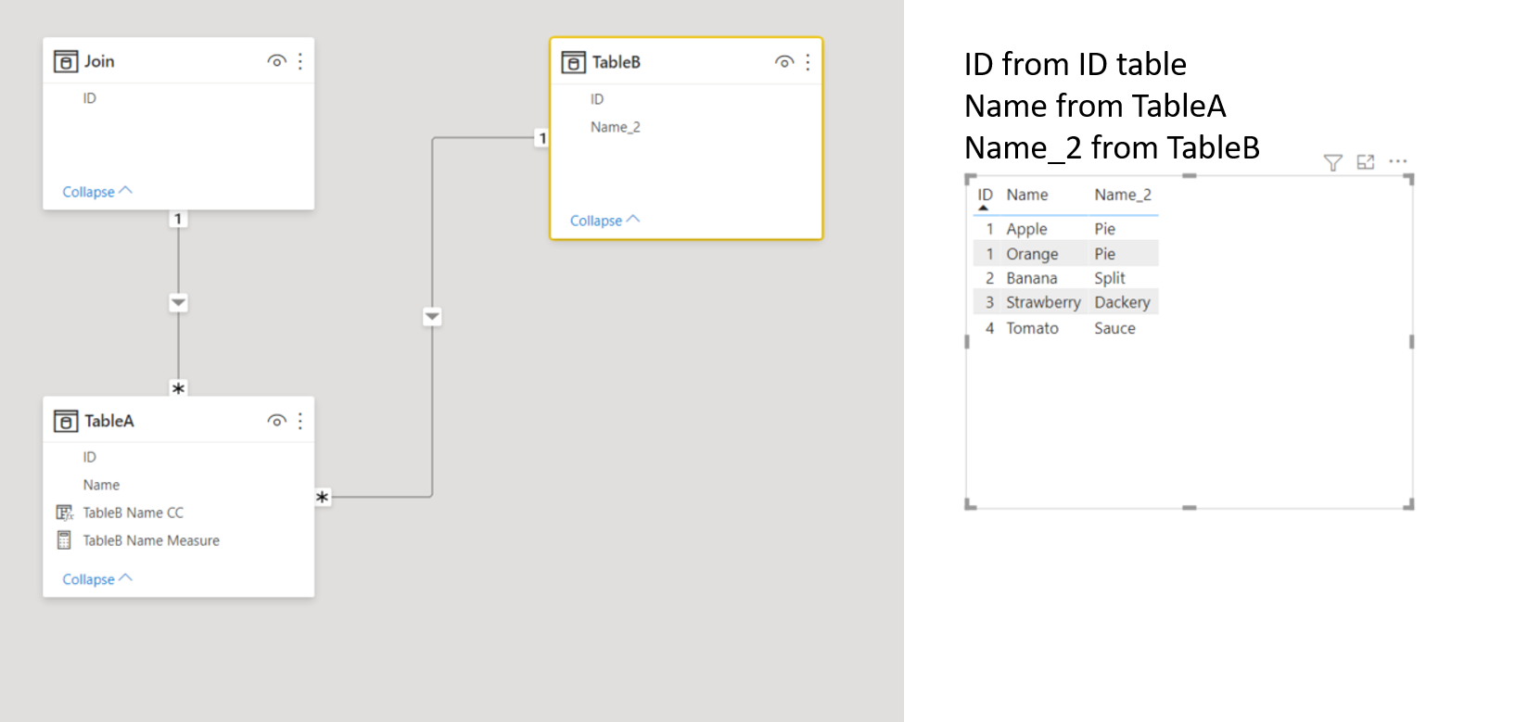Screen dimensions: 1515x722
Task: Click the Tomato cell in the visual
Action: [1032, 328]
